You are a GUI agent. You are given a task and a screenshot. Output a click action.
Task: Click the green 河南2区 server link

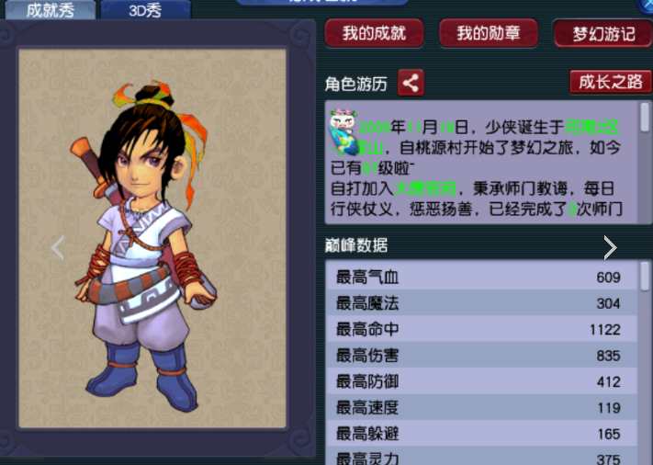click(x=591, y=128)
